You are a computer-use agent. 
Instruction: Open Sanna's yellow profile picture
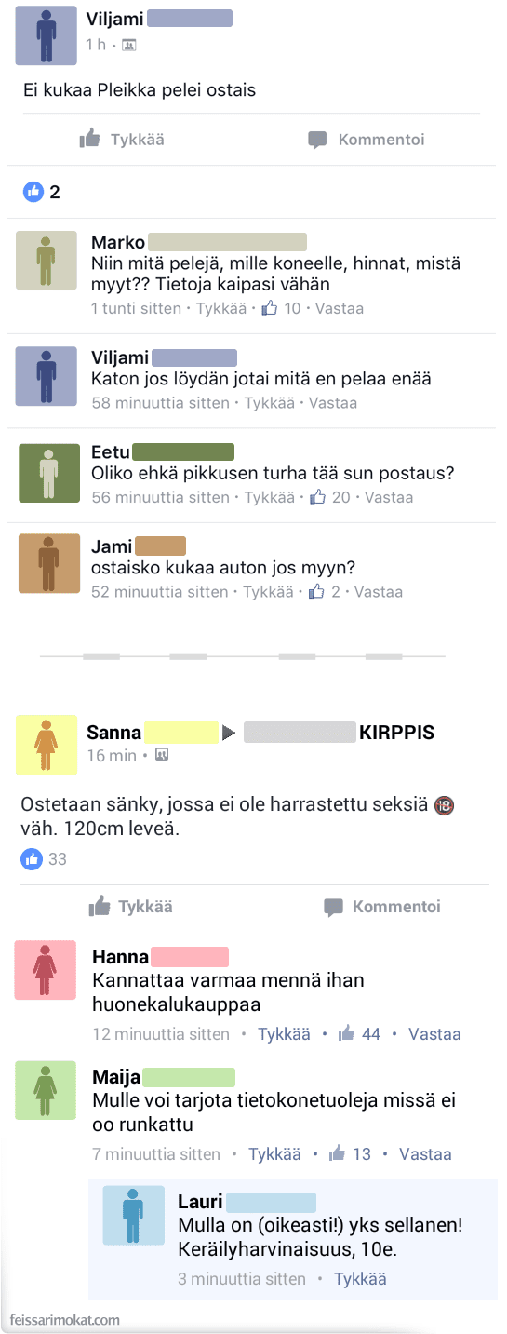pyautogui.click(x=47, y=745)
